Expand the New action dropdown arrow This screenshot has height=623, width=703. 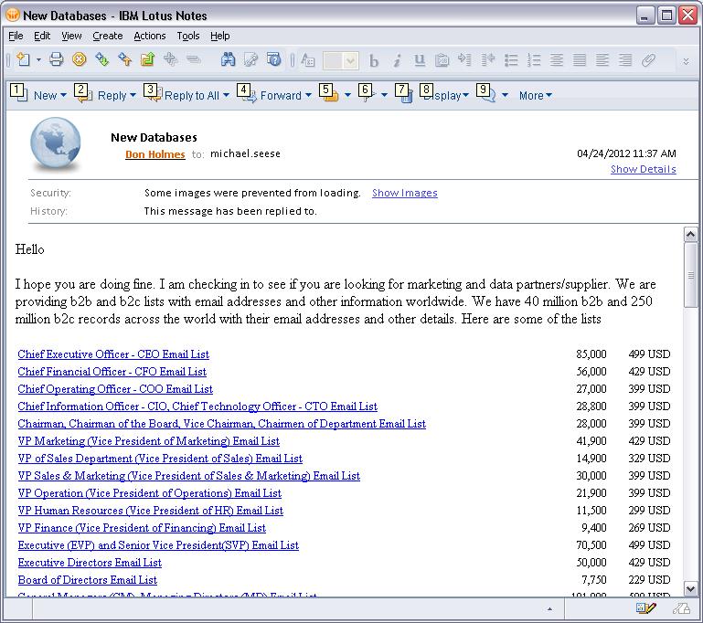(63, 95)
